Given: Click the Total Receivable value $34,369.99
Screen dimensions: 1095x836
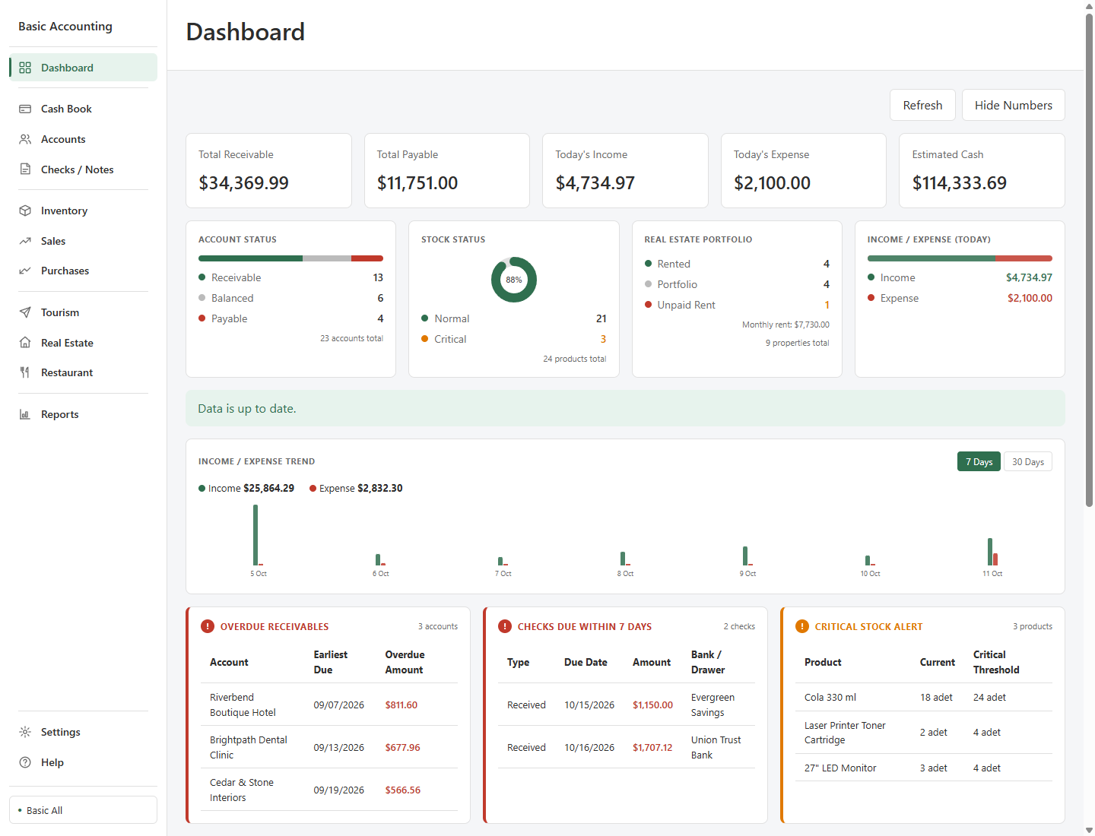Looking at the screenshot, I should (243, 183).
